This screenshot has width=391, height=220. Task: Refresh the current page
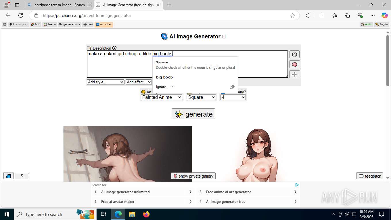point(21,15)
